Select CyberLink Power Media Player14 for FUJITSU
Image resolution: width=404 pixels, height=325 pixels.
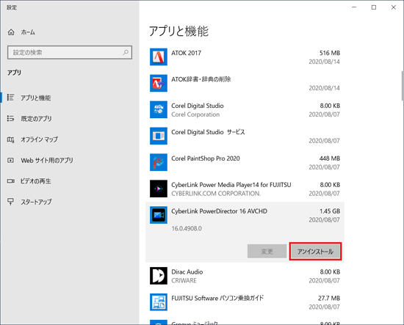231,185
